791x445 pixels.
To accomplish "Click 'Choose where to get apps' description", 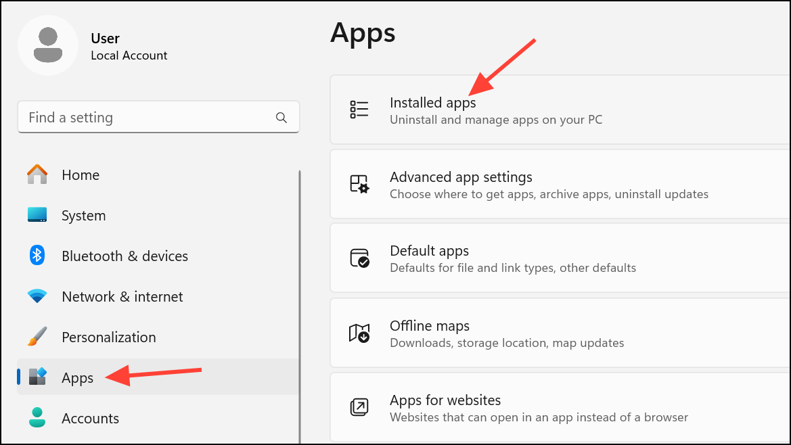I will 549,195.
